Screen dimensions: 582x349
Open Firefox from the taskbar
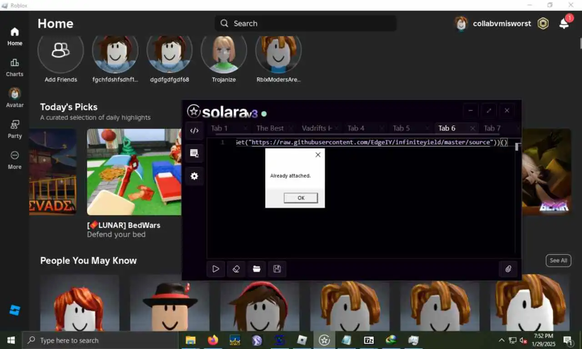pos(212,340)
